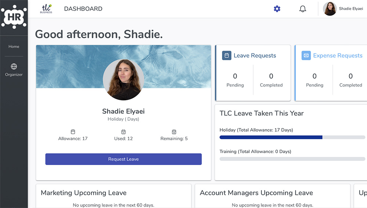Open settings via the blue gear icon

click(x=277, y=9)
